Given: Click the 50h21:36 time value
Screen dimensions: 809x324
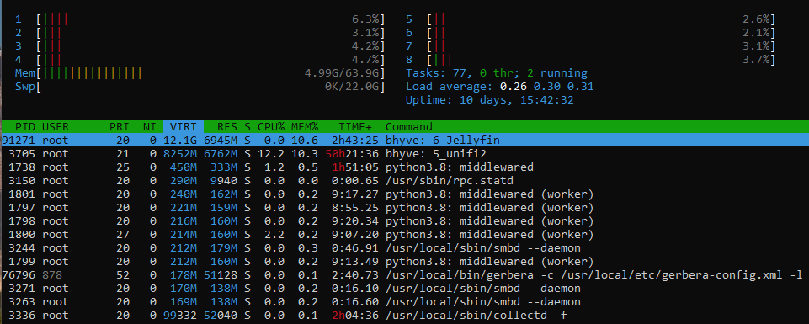Looking at the screenshot, I should 352,154.
